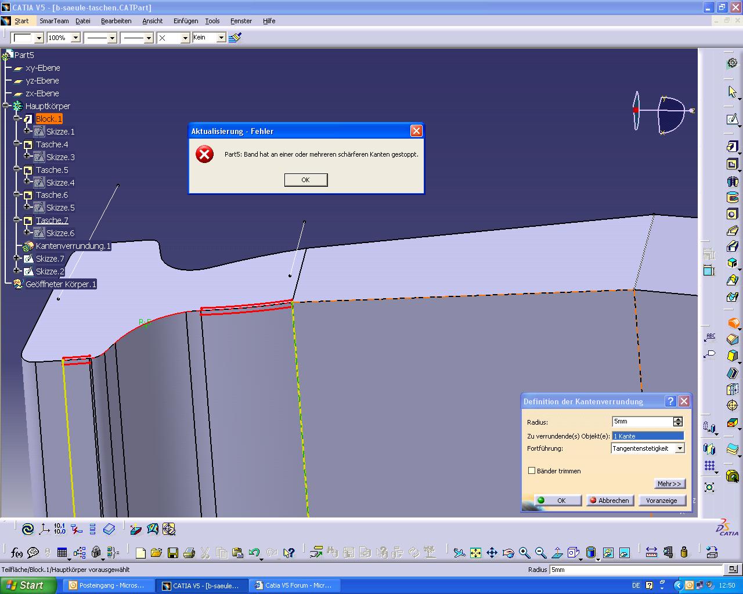Open the Start menu in CATIA
This screenshot has width=743, height=594.
click(21, 21)
